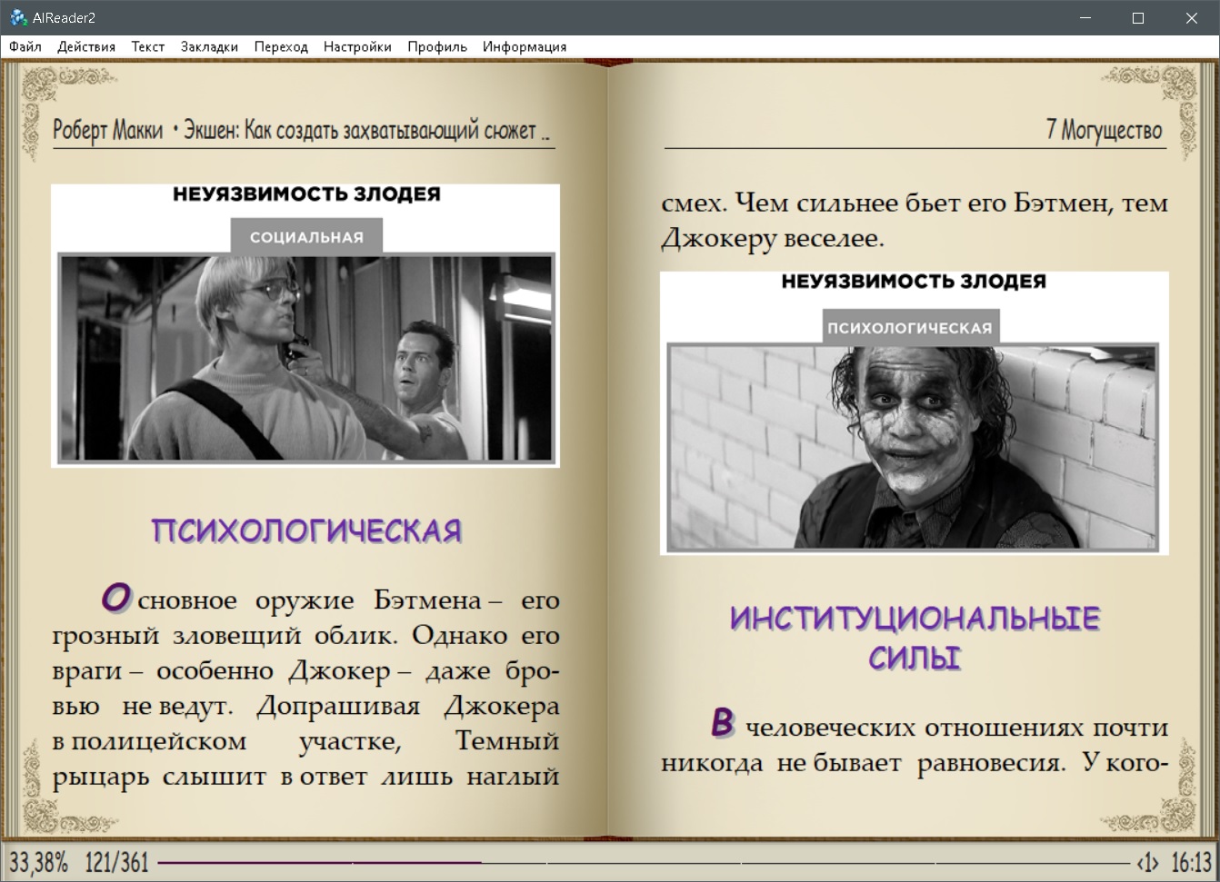This screenshot has width=1220, height=882.
Task: Open the Закладки menu
Action: [x=209, y=46]
